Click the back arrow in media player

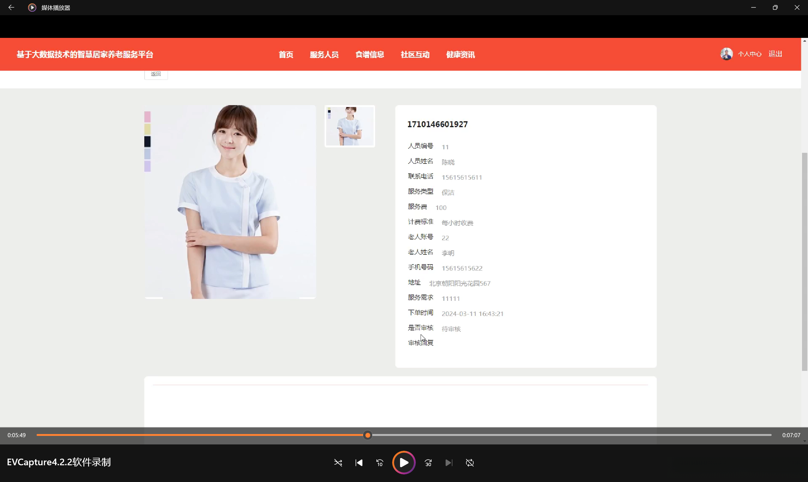point(11,8)
